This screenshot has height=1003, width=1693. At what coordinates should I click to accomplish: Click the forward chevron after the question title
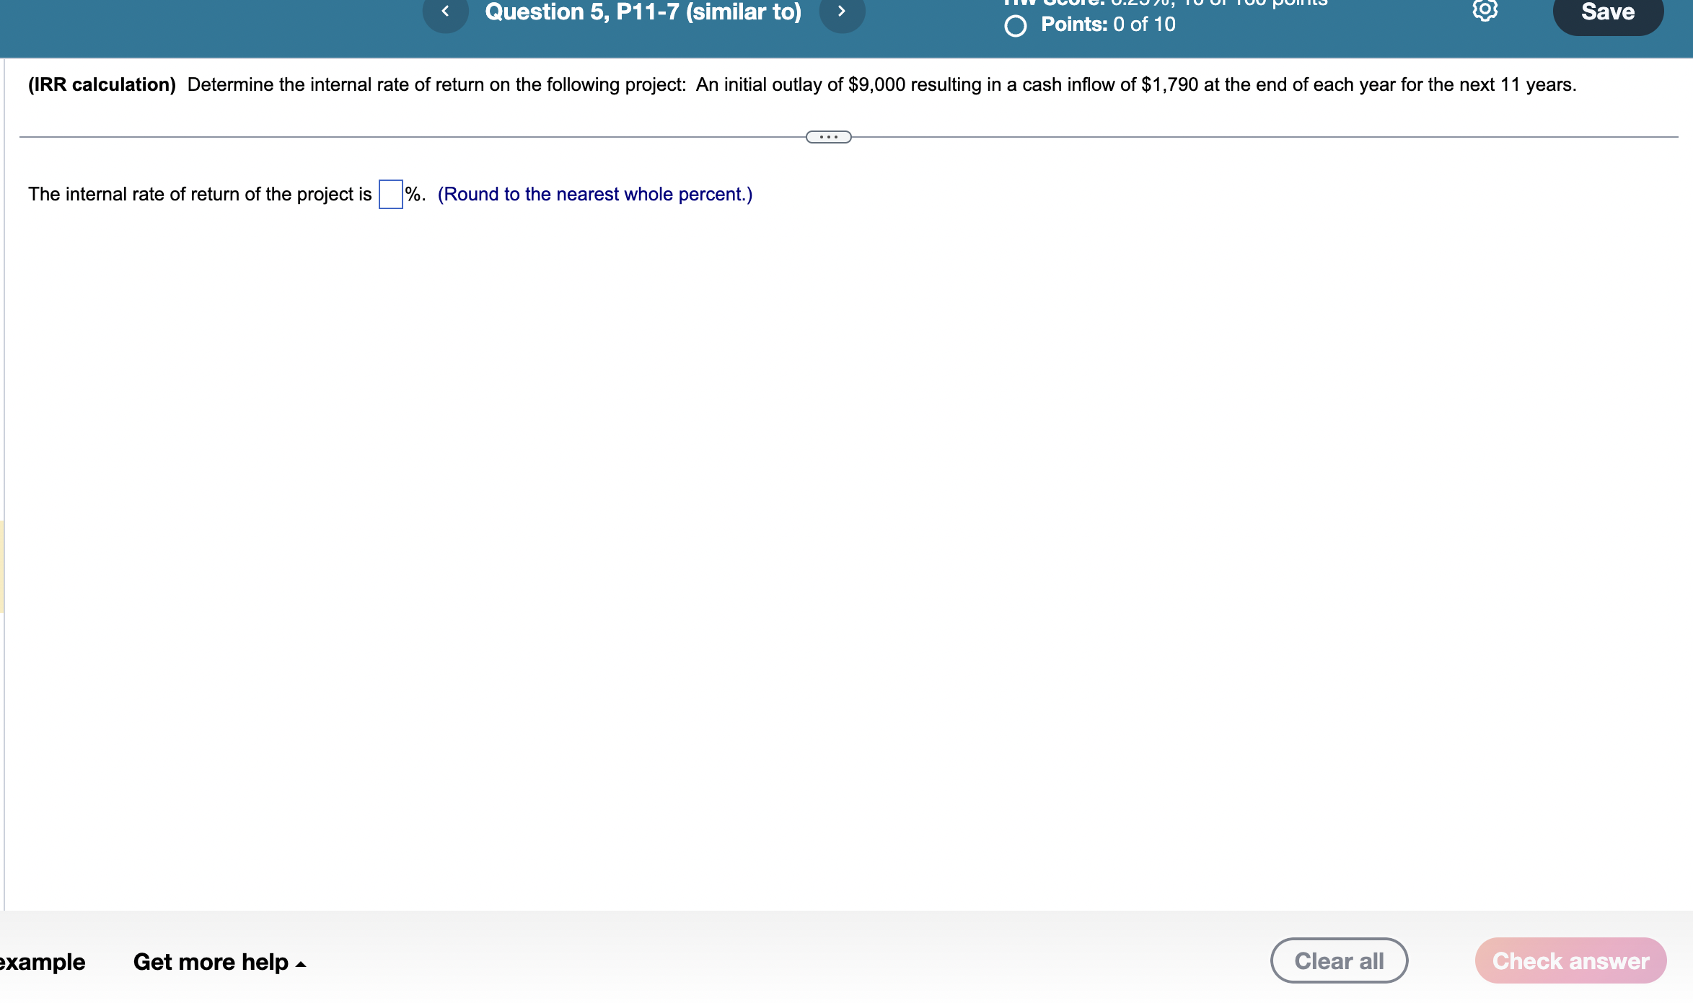(x=841, y=12)
